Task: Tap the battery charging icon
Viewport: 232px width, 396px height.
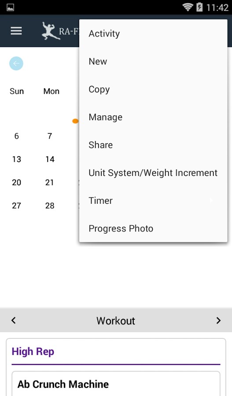Action: (199, 7)
